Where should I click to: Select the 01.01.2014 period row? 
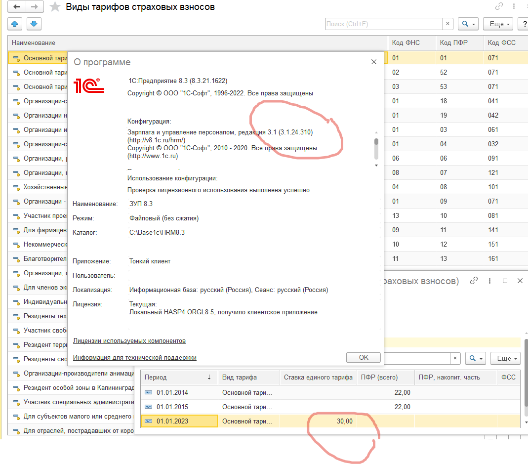(x=330, y=392)
